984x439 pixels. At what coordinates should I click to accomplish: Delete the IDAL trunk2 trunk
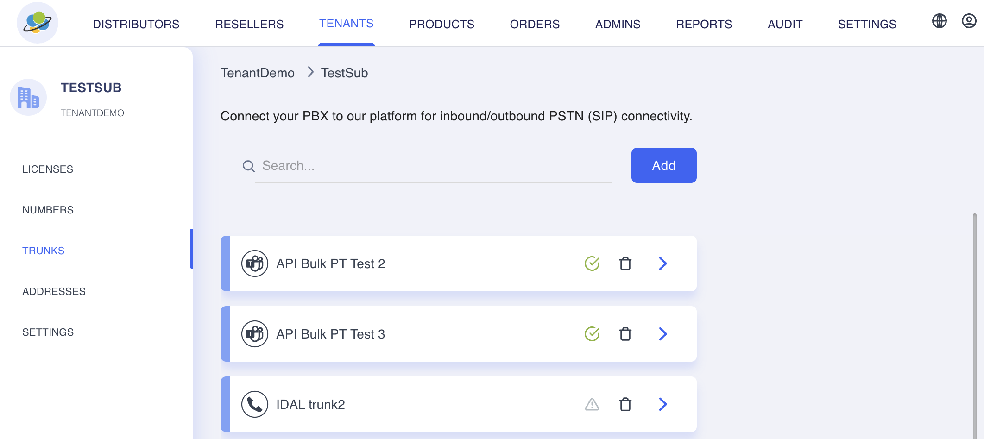tap(625, 404)
